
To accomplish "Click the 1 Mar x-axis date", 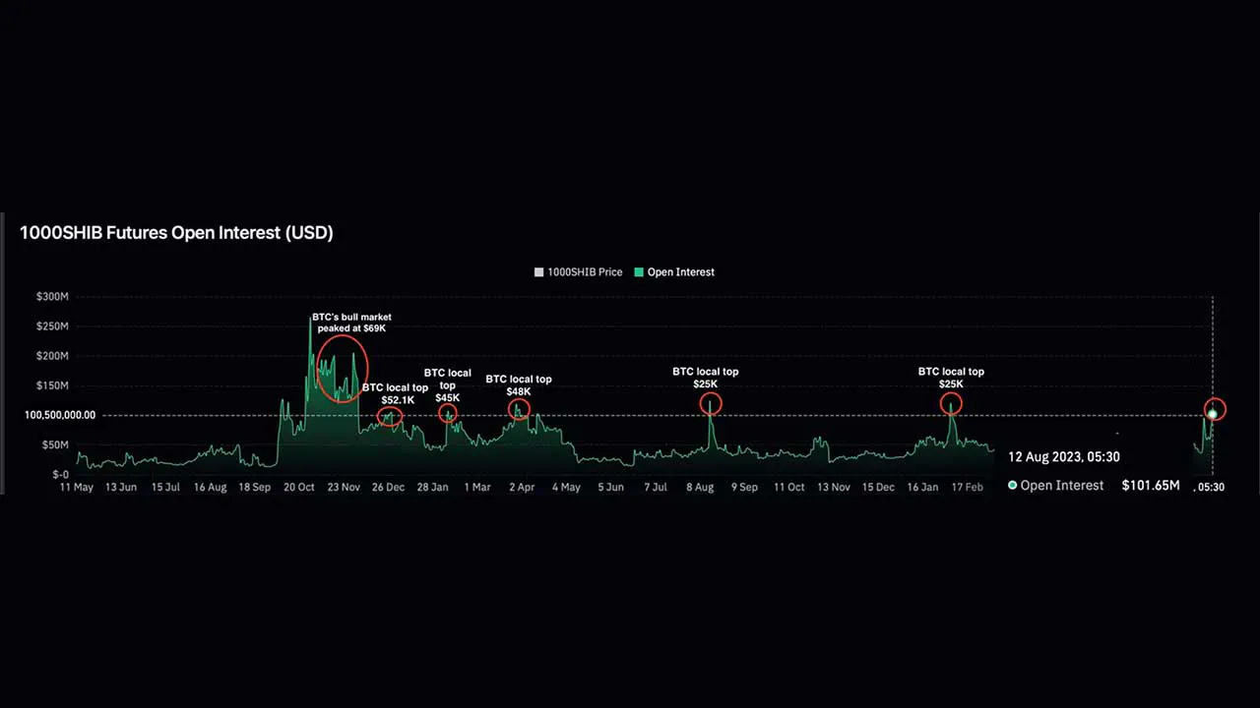I will tap(477, 487).
